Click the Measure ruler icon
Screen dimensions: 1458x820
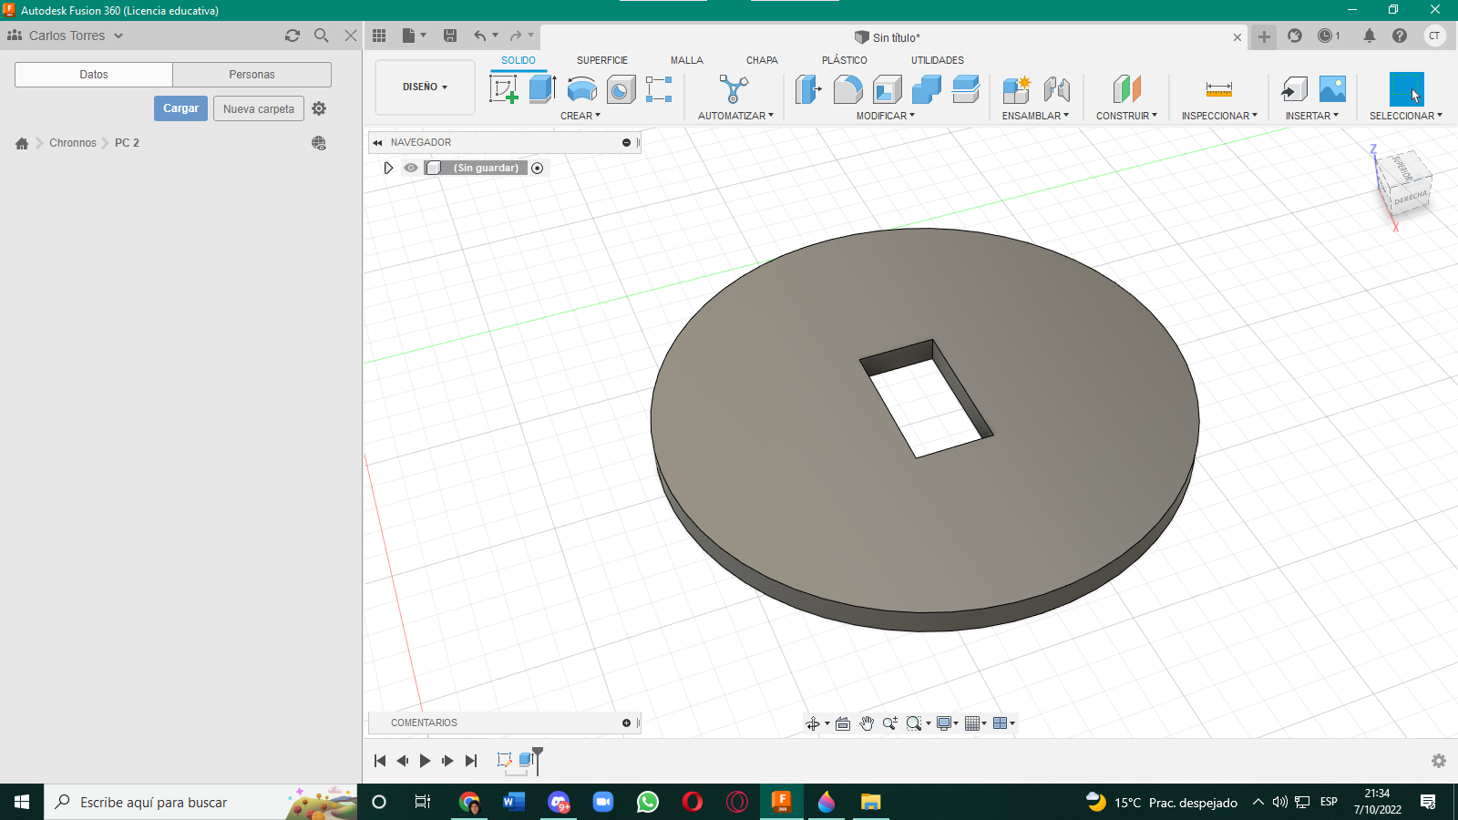click(x=1218, y=89)
